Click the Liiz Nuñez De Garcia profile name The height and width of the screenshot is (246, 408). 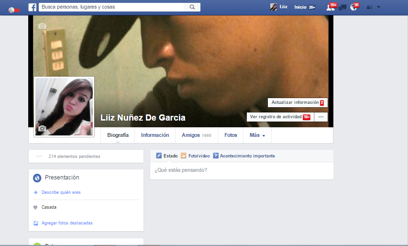pos(143,118)
